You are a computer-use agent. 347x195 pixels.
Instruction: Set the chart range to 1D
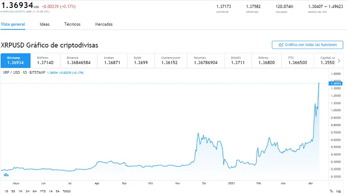coord(6,191)
